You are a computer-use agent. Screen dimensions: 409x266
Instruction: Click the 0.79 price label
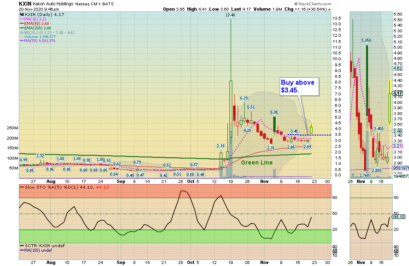137,162
